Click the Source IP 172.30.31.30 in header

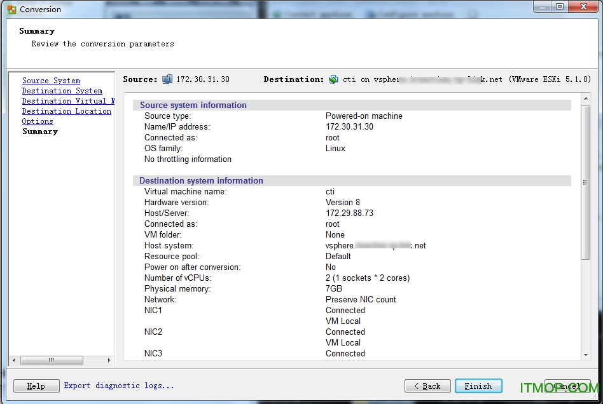coord(203,79)
